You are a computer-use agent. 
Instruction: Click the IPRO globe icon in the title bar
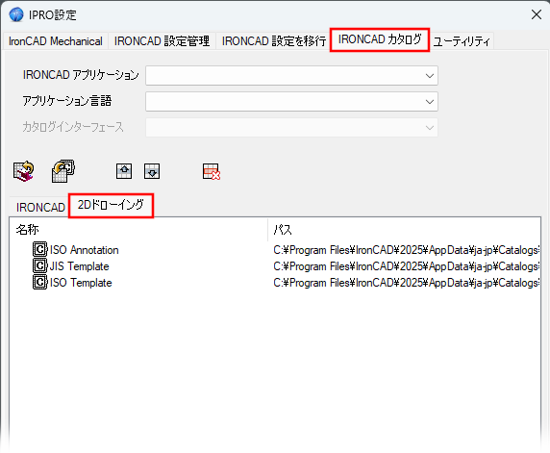point(16,14)
